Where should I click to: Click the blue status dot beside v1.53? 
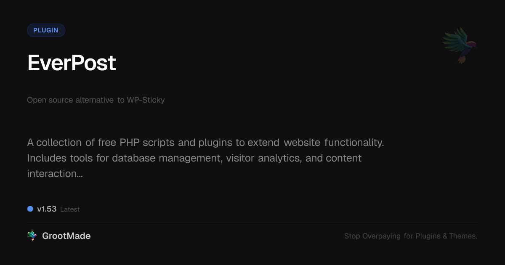point(30,209)
